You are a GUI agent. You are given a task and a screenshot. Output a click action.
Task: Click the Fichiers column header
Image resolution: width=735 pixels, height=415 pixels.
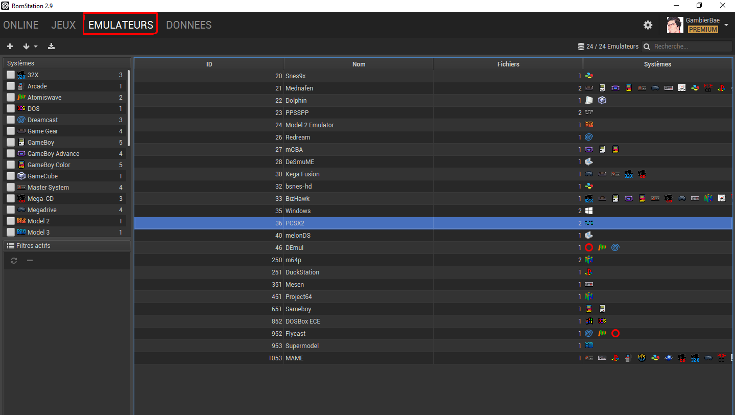point(508,64)
